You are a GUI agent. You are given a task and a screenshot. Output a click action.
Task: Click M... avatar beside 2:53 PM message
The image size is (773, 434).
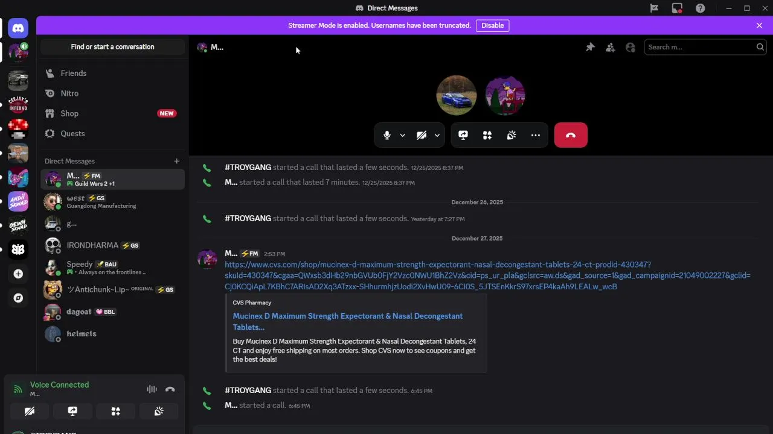[x=207, y=259]
